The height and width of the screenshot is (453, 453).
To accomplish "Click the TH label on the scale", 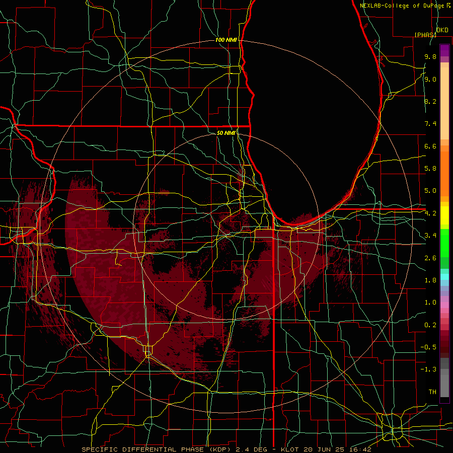I will click(x=432, y=392).
